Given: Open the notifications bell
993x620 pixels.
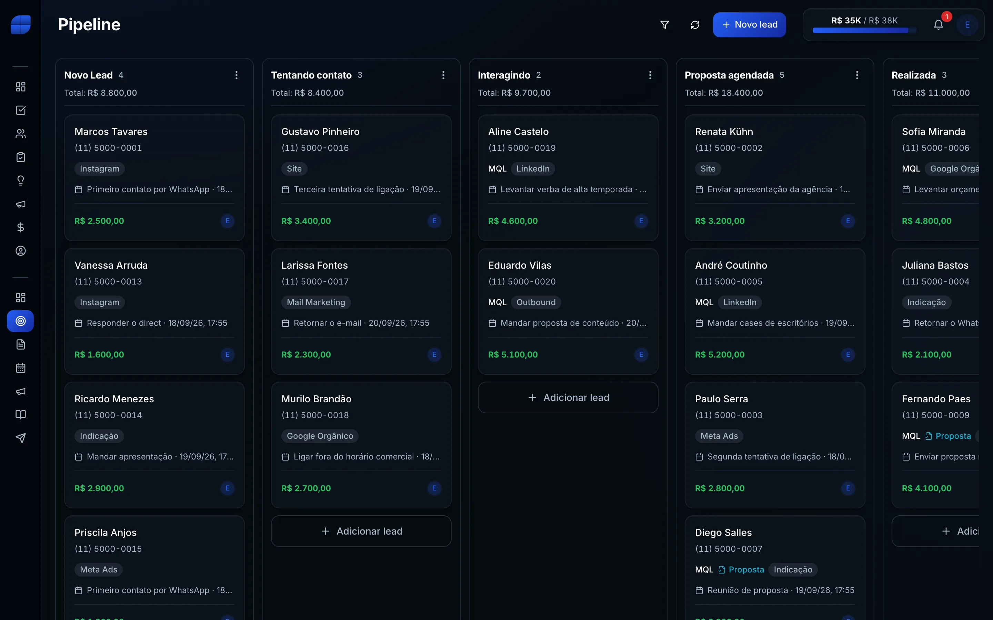Looking at the screenshot, I should pyautogui.click(x=939, y=24).
